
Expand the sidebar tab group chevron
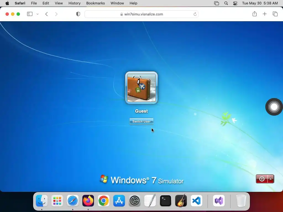tap(38, 14)
